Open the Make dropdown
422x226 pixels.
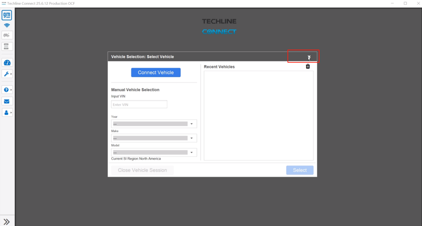coord(154,138)
